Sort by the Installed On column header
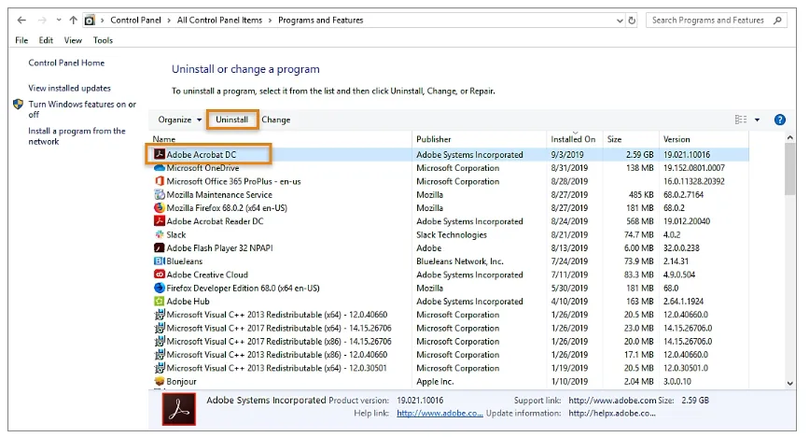Viewport: 809px width, 437px height. point(573,139)
